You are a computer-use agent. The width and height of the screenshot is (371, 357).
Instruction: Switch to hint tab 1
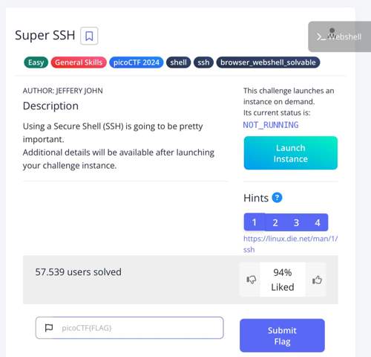click(254, 222)
